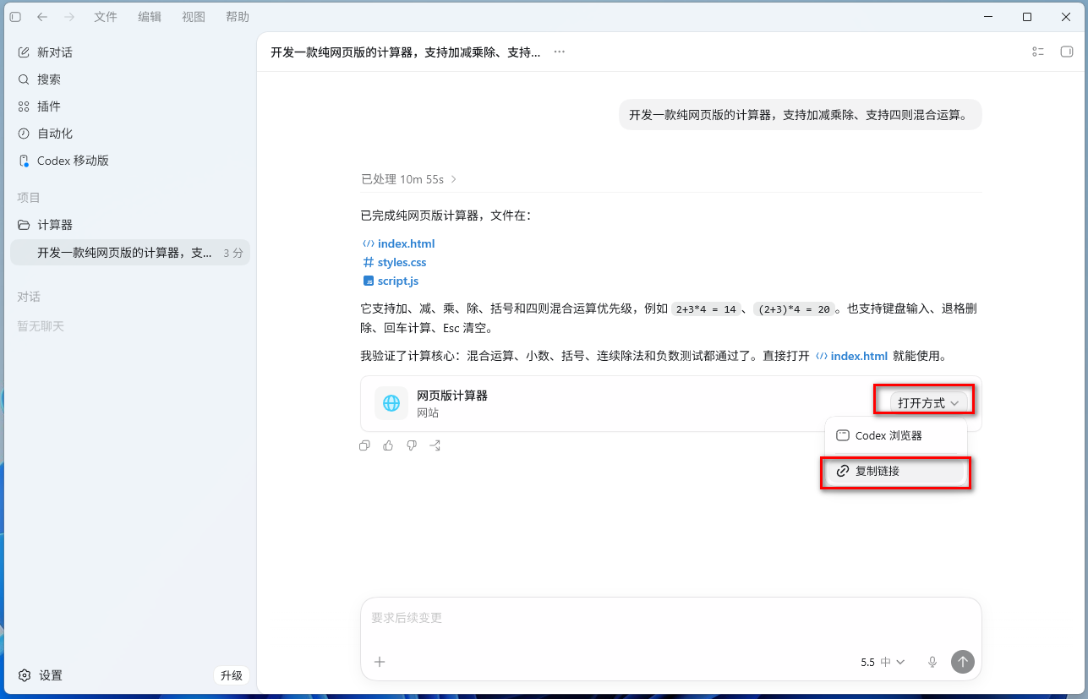
Task: Open the first index.html file link
Action: click(x=398, y=243)
